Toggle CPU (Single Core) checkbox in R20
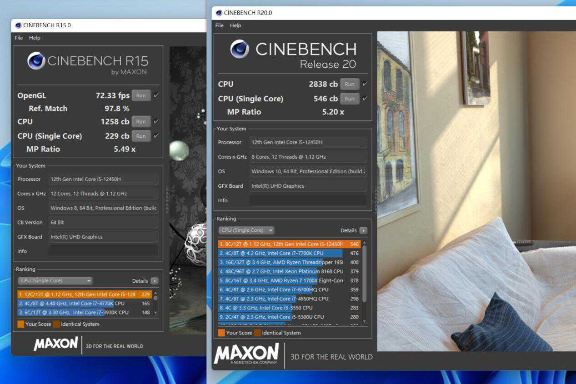 pos(365,99)
